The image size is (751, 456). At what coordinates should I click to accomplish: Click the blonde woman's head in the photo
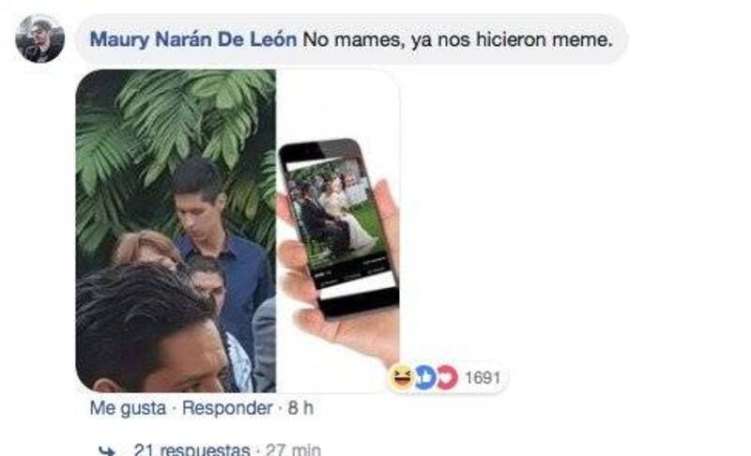click(x=146, y=249)
